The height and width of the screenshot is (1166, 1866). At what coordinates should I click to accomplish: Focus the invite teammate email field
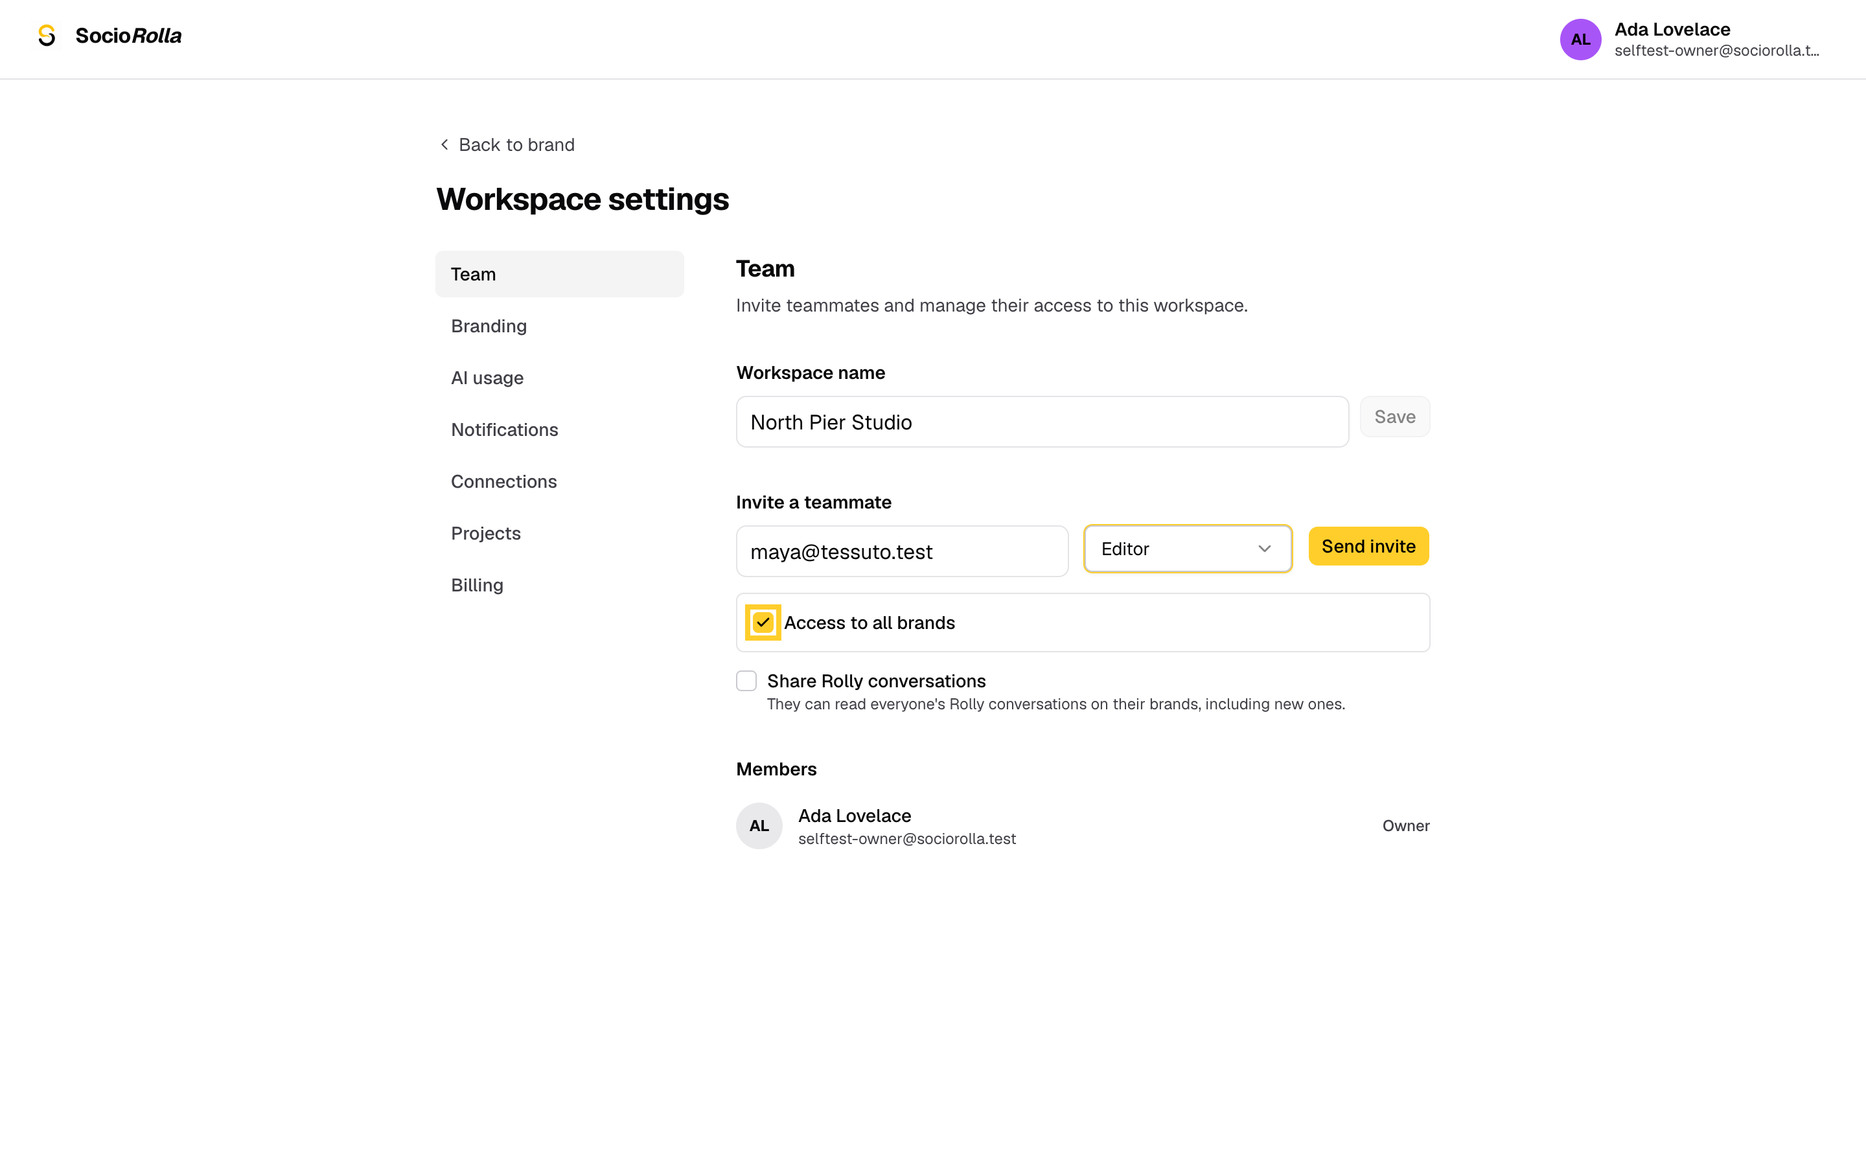tap(901, 551)
